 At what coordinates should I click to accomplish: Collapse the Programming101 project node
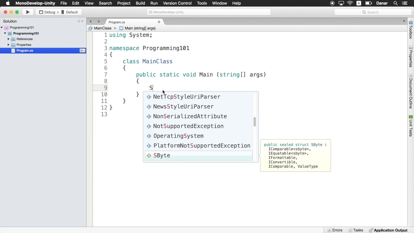5,33
